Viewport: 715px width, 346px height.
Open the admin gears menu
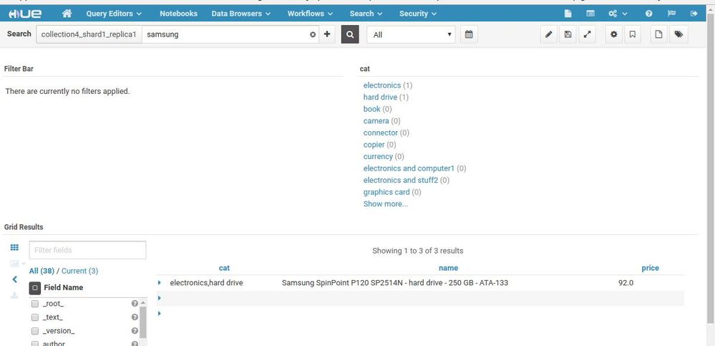point(618,14)
